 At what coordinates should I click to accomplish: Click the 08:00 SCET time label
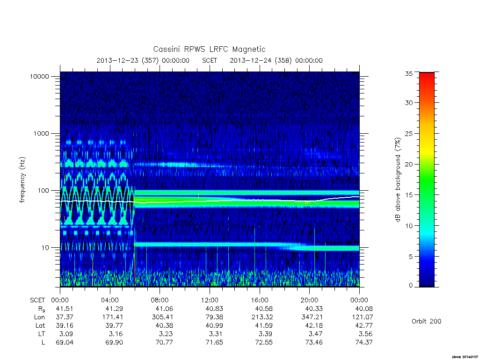click(x=160, y=301)
